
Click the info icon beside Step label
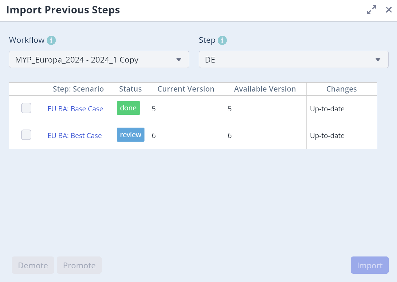pos(222,41)
